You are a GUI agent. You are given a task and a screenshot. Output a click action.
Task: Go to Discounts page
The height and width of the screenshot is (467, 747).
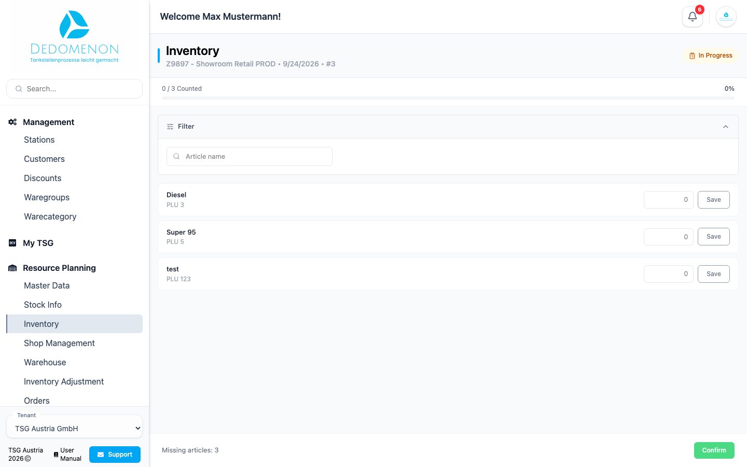pyautogui.click(x=43, y=178)
